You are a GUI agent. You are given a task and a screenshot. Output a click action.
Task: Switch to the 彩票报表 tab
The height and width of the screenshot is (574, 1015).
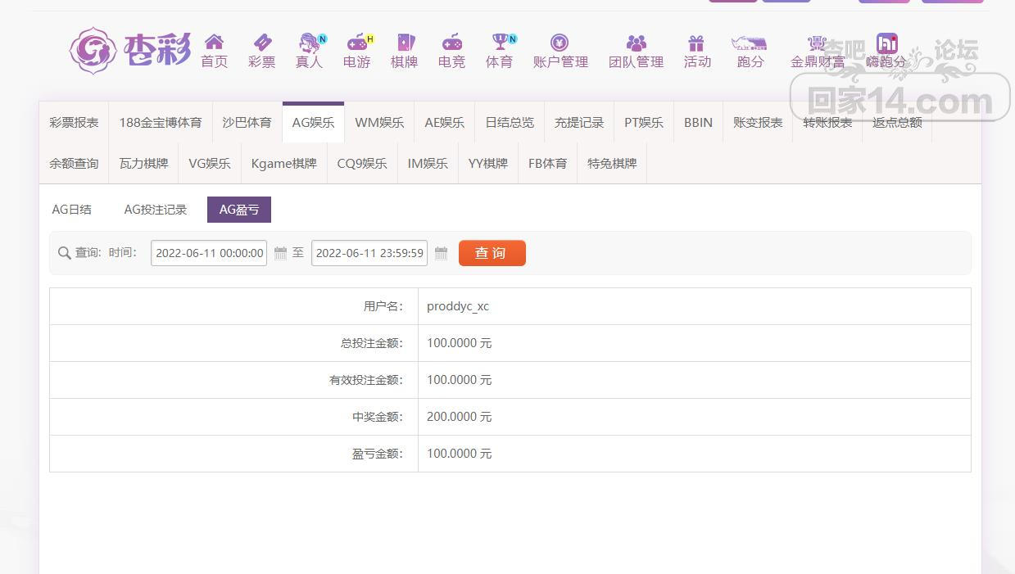74,123
